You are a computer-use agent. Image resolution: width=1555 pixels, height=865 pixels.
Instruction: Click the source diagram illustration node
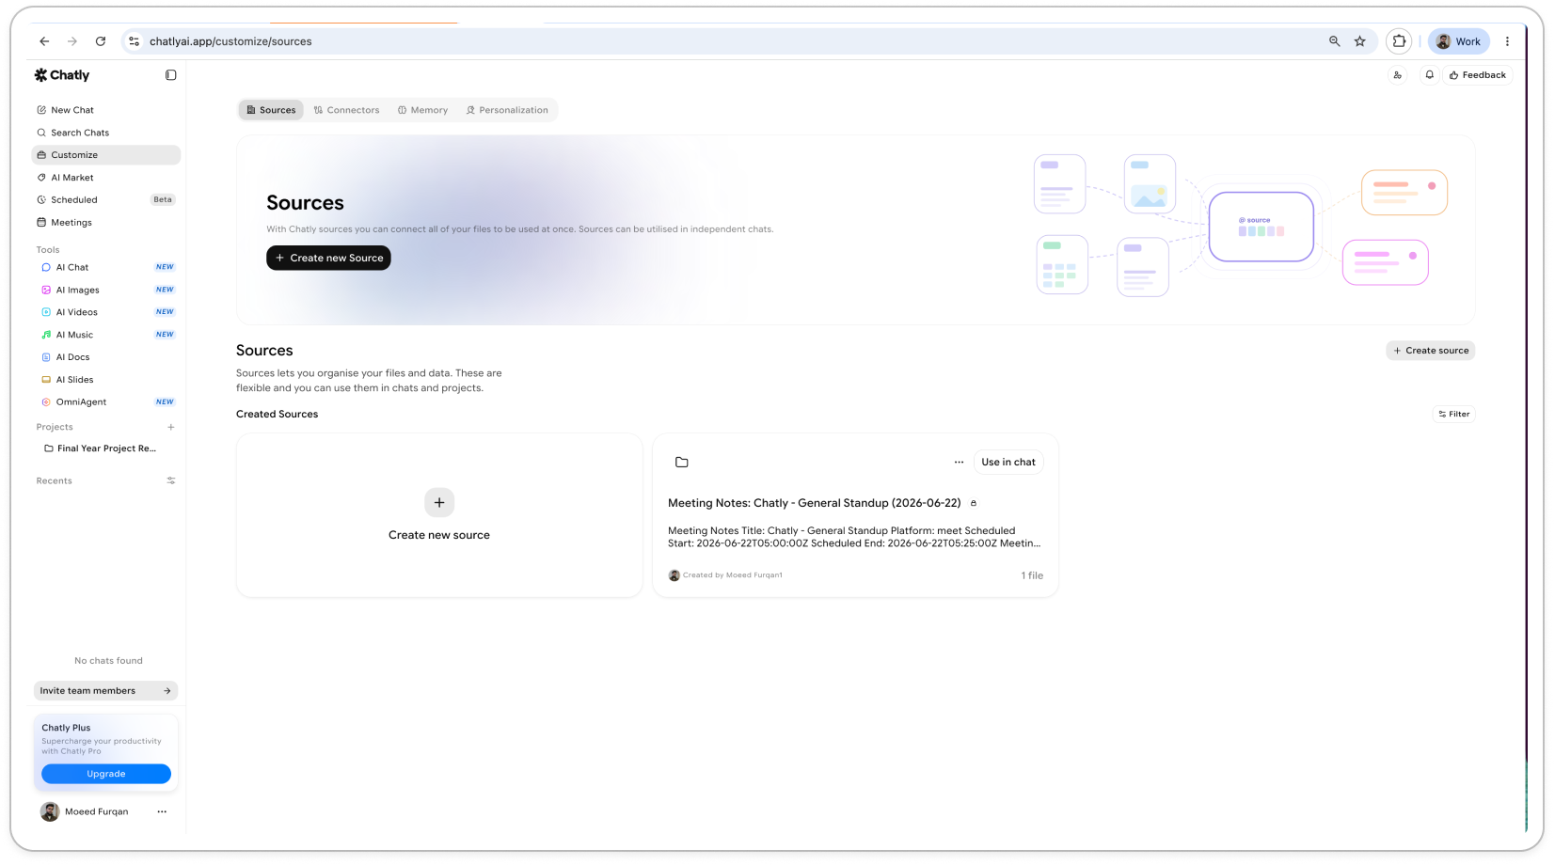(x=1261, y=227)
